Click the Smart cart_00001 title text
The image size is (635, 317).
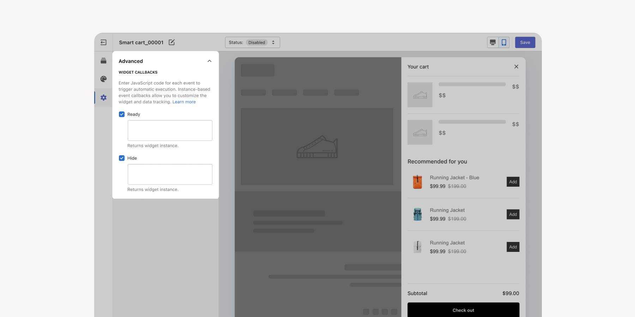click(141, 42)
